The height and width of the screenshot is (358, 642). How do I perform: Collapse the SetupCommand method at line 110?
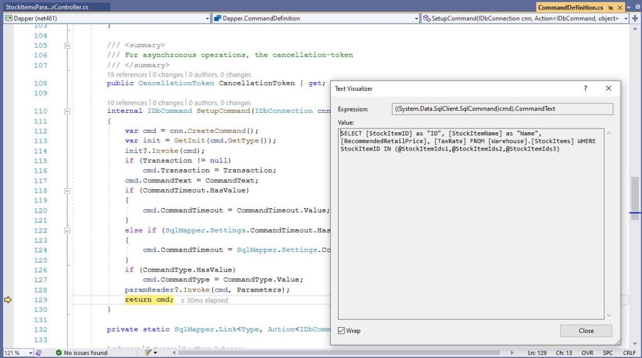[67, 111]
